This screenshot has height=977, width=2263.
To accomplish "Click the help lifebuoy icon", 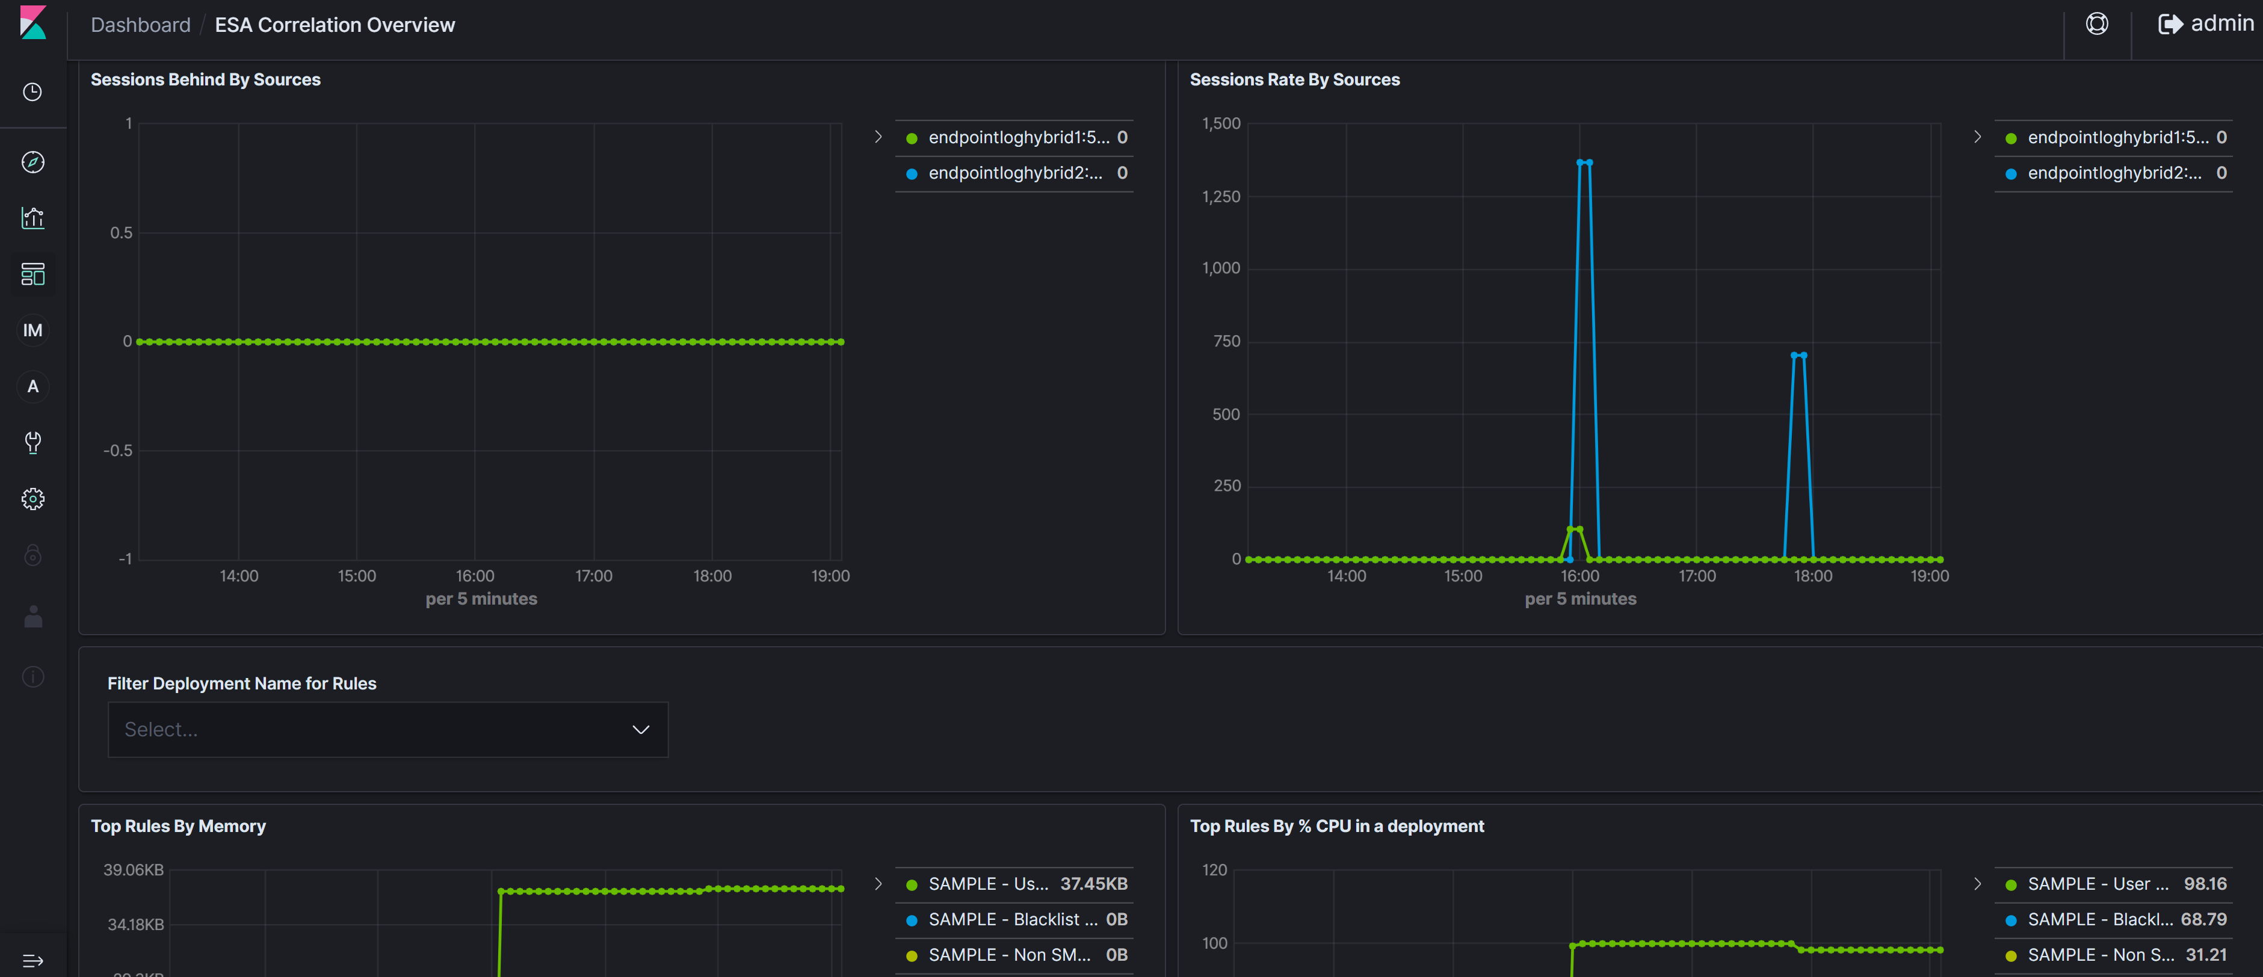I will click(x=2097, y=23).
